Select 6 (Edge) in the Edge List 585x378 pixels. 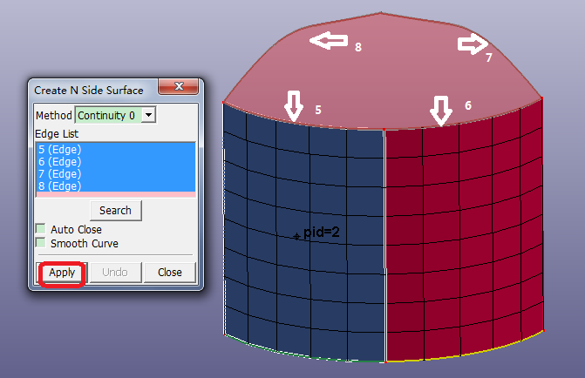(x=59, y=161)
